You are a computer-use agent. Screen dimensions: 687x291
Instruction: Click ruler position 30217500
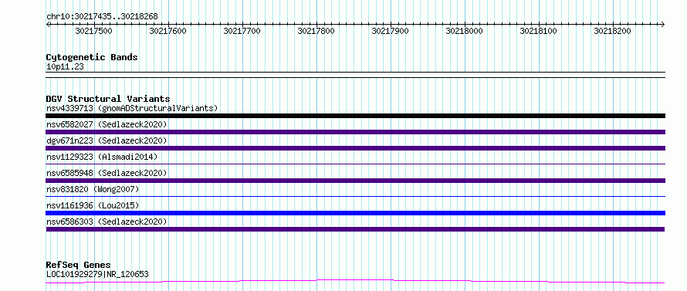point(93,31)
